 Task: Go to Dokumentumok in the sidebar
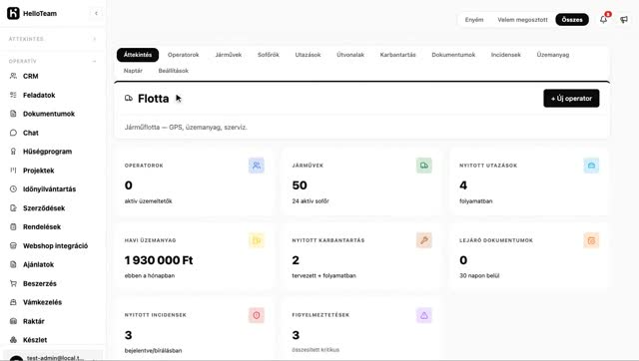pos(53,114)
